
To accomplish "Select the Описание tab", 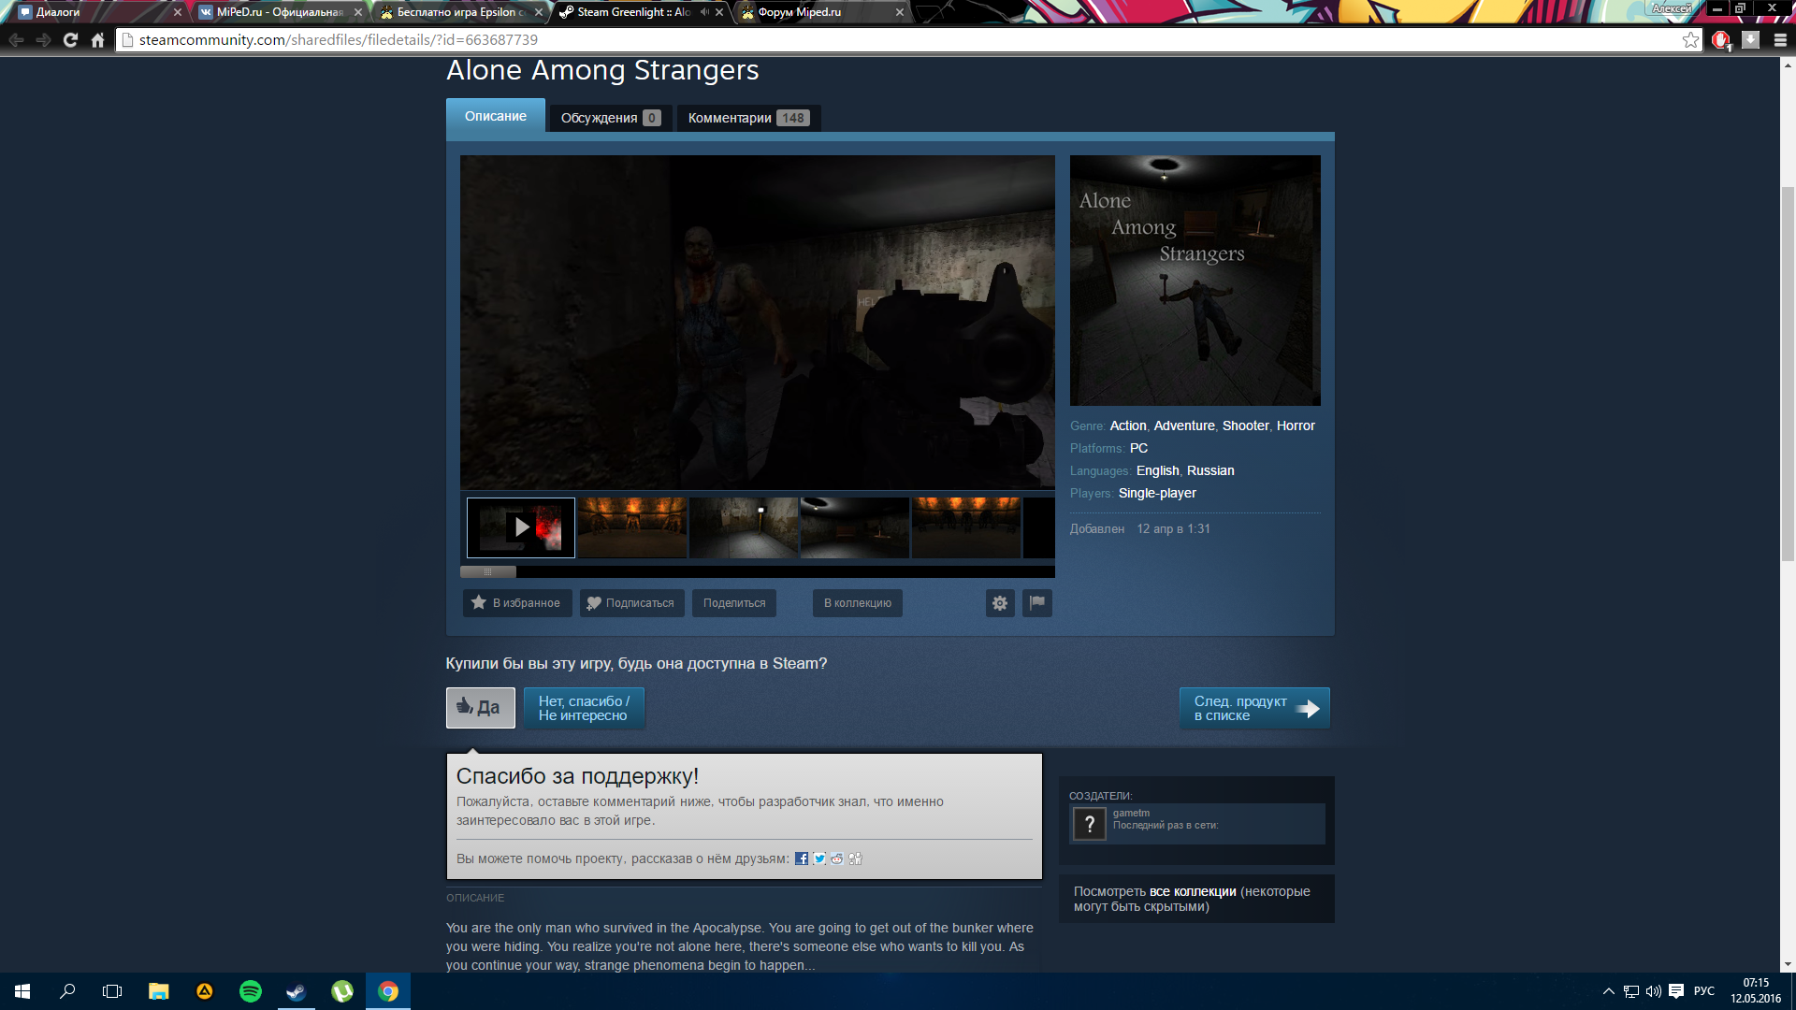I will (496, 116).
